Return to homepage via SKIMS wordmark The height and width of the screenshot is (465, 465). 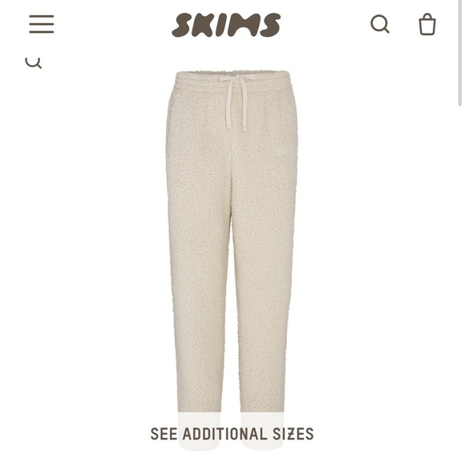point(226,25)
